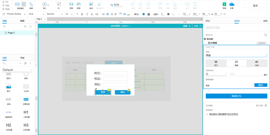
Task: Switch to the 元件 widgets tab
Action: [x=4, y=58]
